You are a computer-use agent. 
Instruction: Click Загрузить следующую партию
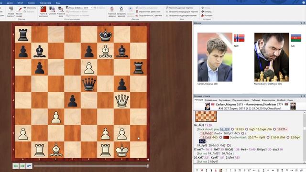[181, 15]
